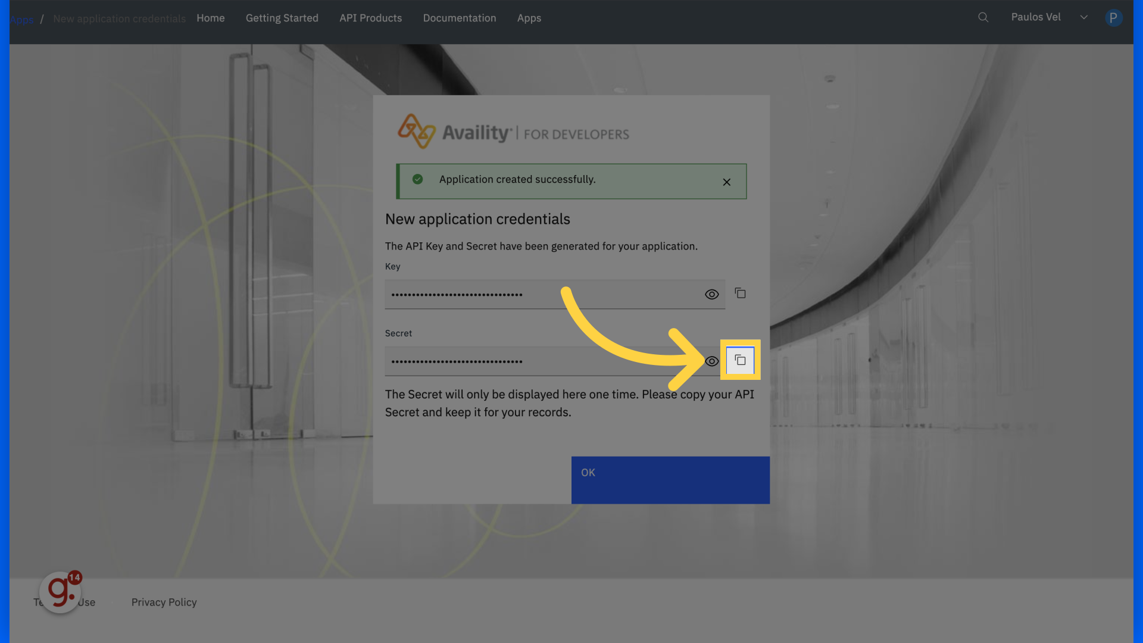This screenshot has width=1143, height=643.
Task: Expand the user menu chevron
Action: point(1083,17)
